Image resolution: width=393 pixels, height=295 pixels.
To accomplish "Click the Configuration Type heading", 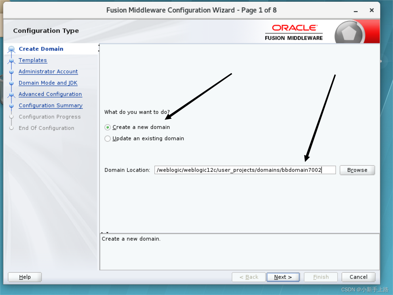I will coord(46,31).
